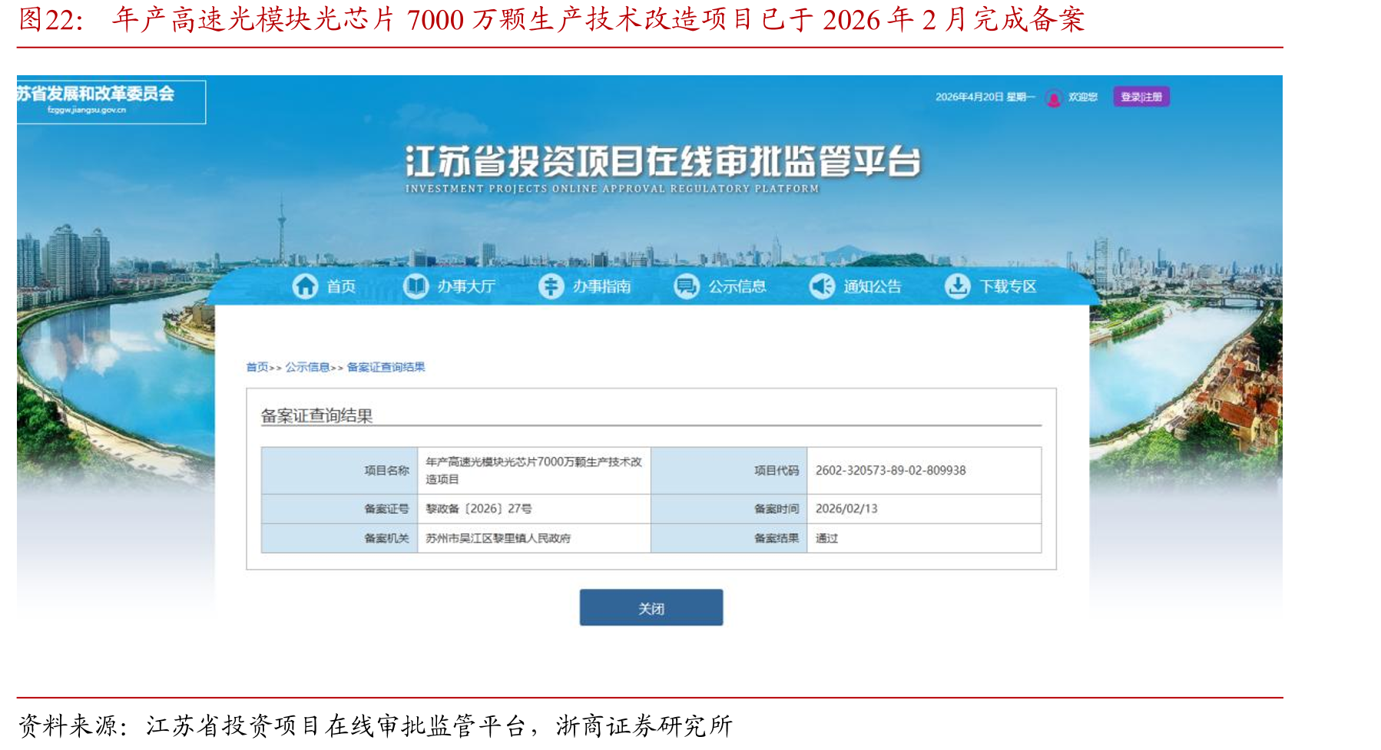Viewport: 1381px width, 750px height.
Task: Click the 发展和改革委员会 logo in the header
Action: coord(111,101)
